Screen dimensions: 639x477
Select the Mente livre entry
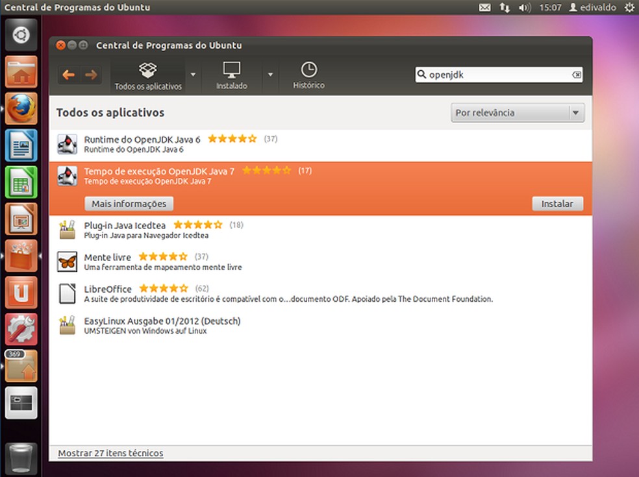pos(321,262)
